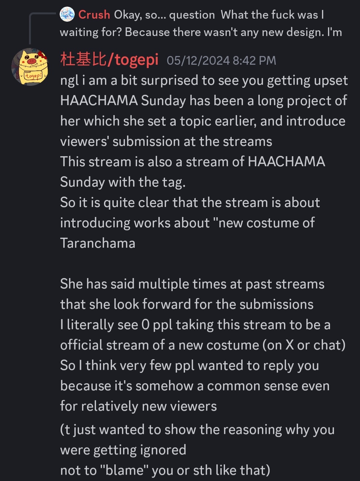Tap the 'Sunday with the tag.' line

click(x=123, y=182)
